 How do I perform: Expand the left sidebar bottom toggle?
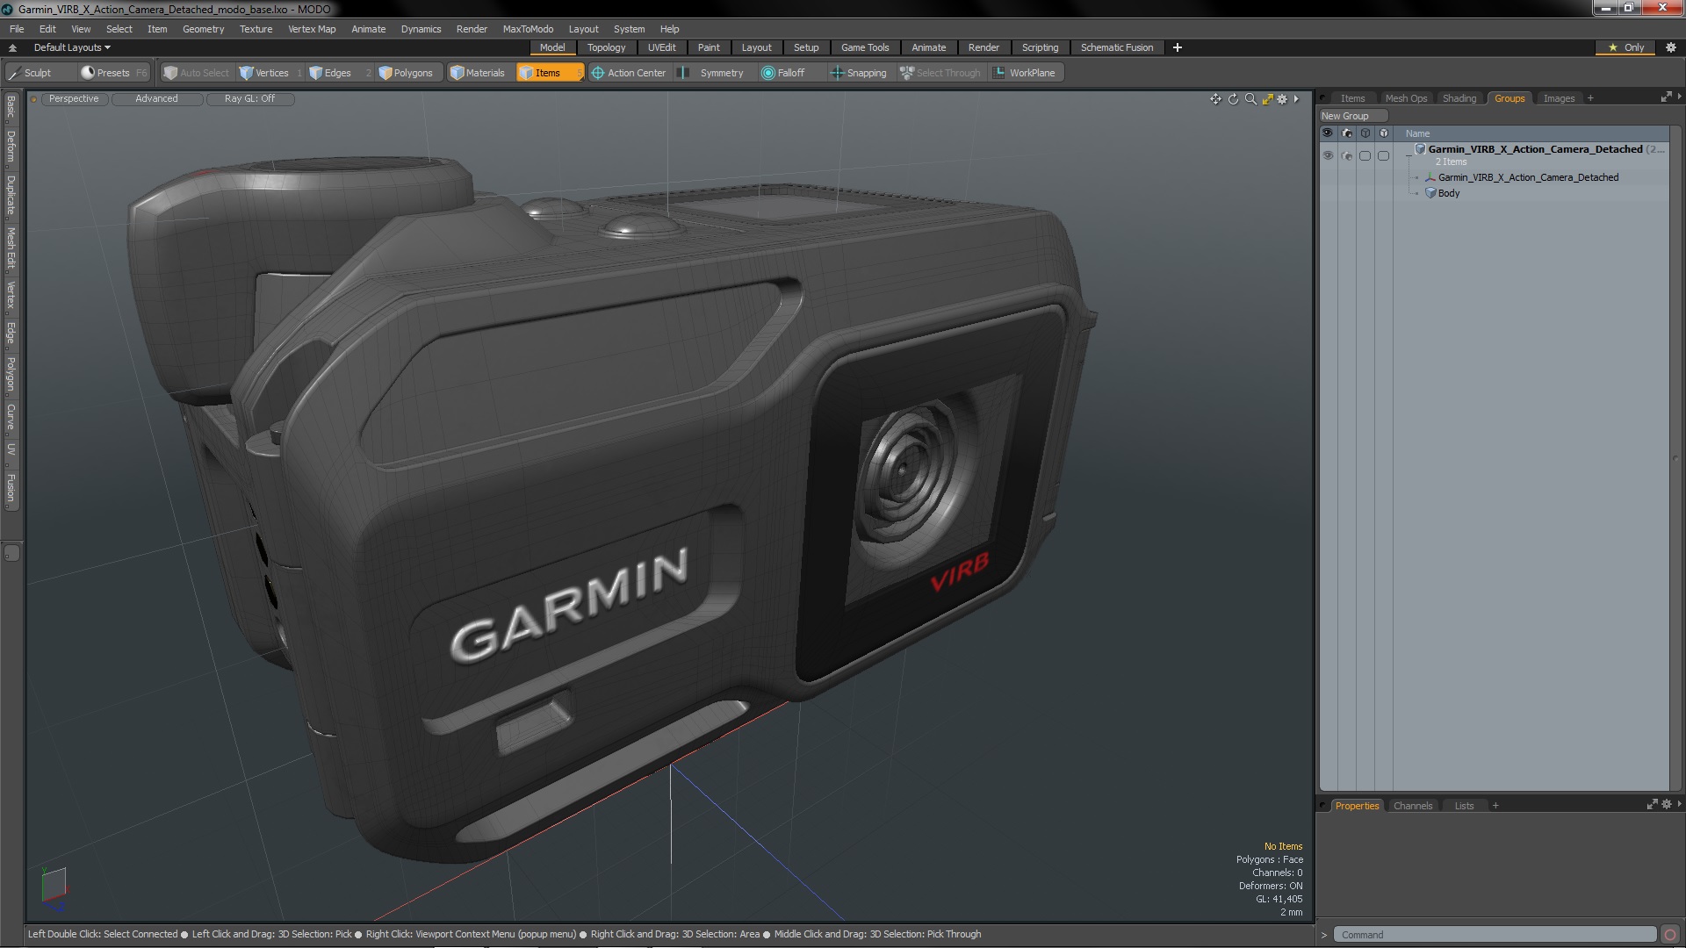pyautogui.click(x=11, y=553)
